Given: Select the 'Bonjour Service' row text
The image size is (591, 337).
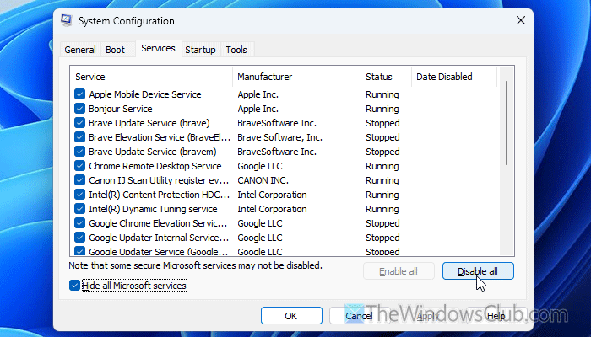Looking at the screenshot, I should point(121,109).
